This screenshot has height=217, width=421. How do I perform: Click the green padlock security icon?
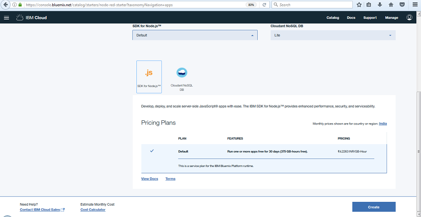[20, 5]
